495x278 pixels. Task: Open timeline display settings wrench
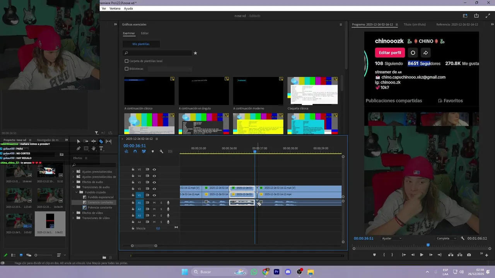coord(161,151)
